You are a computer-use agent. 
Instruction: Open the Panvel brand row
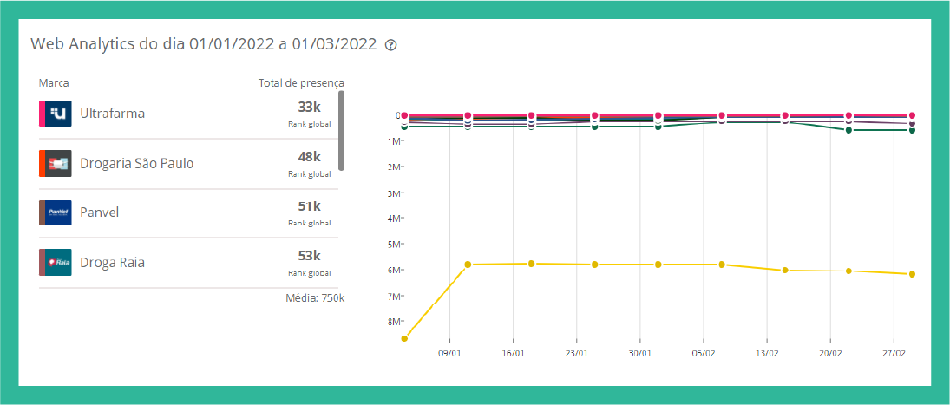click(99, 212)
